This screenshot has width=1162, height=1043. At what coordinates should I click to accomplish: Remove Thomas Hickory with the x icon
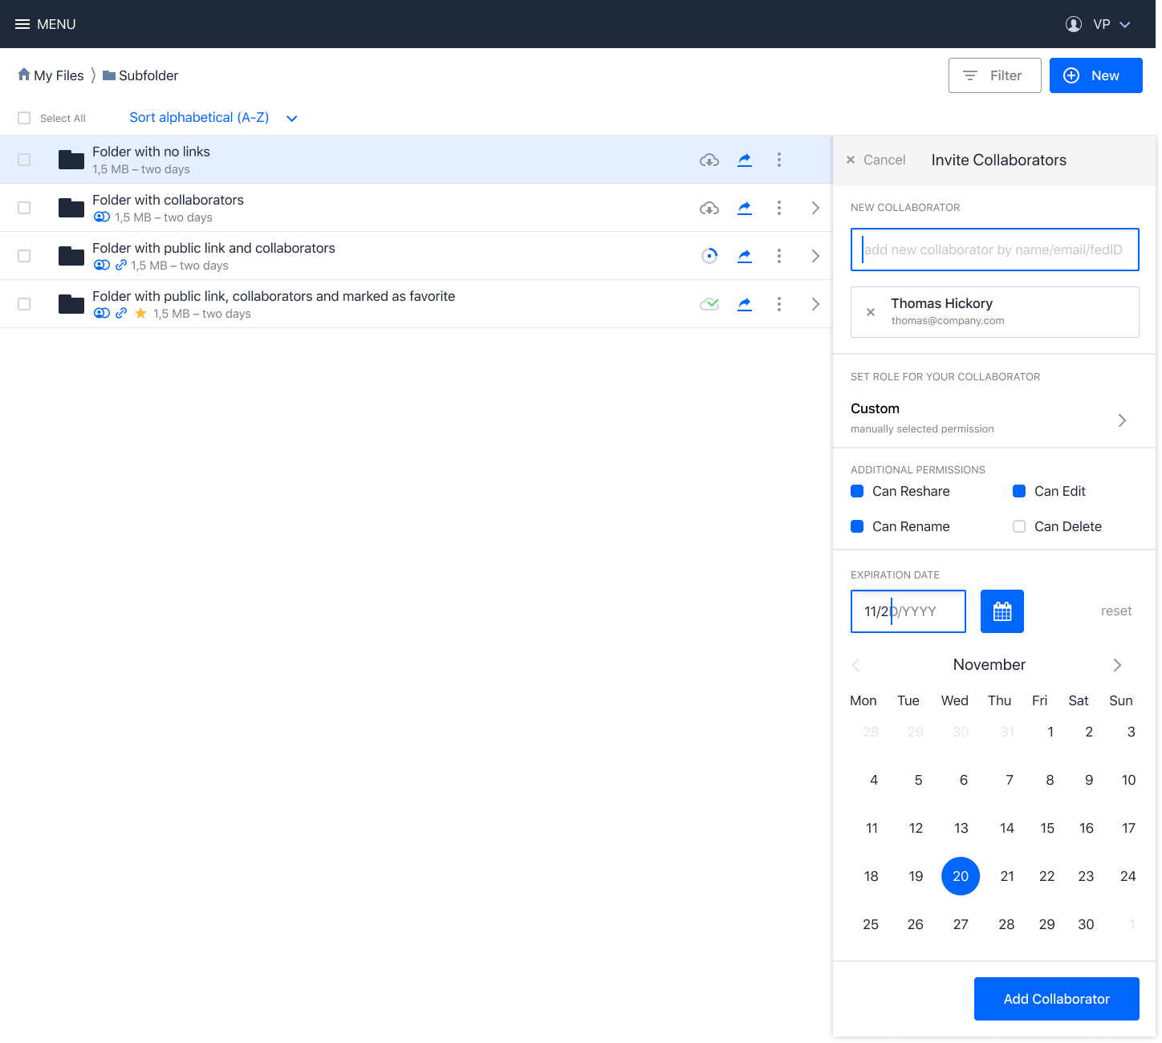pos(871,312)
